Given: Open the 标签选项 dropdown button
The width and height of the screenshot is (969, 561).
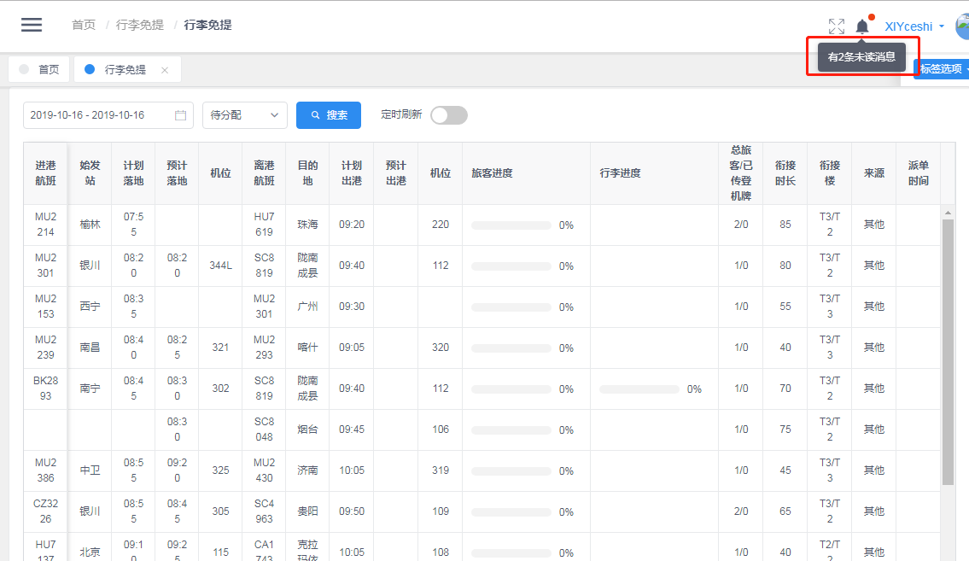Looking at the screenshot, I should 941,68.
